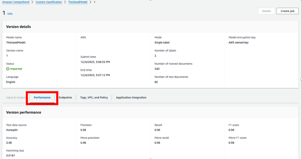The height and width of the screenshot is (159, 302).
Task: Click the Version details heading
Action: pyautogui.click(x=18, y=27)
